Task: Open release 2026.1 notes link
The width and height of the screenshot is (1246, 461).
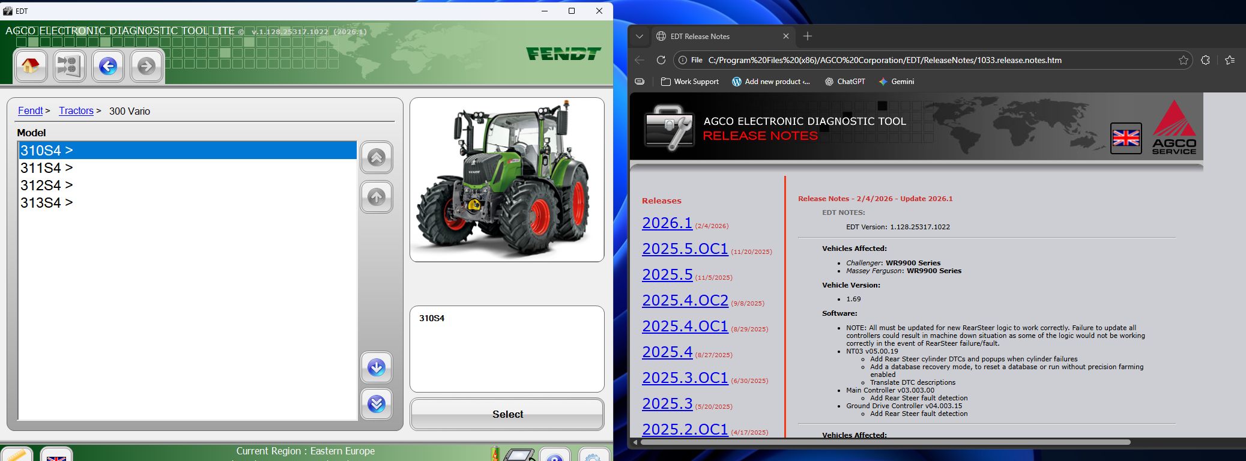Action: pos(667,223)
